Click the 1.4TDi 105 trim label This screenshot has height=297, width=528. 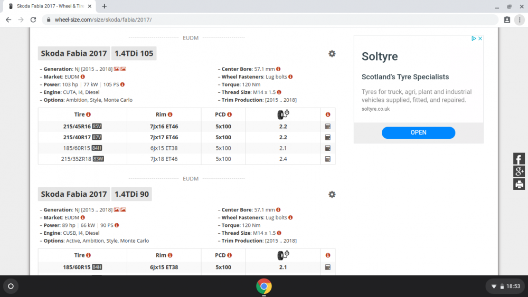(x=134, y=53)
